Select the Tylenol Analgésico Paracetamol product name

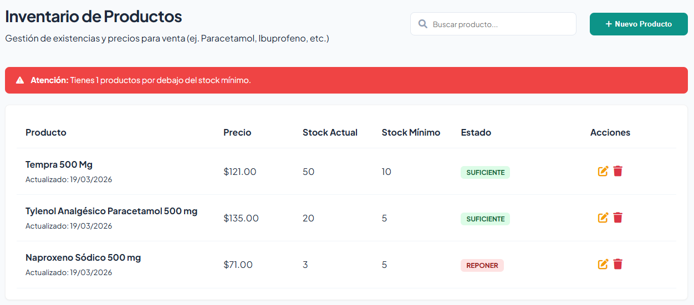coord(111,211)
